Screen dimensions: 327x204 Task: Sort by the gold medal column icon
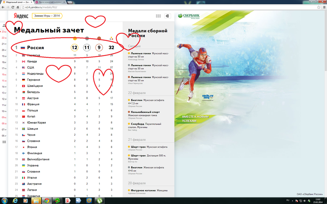75,38
